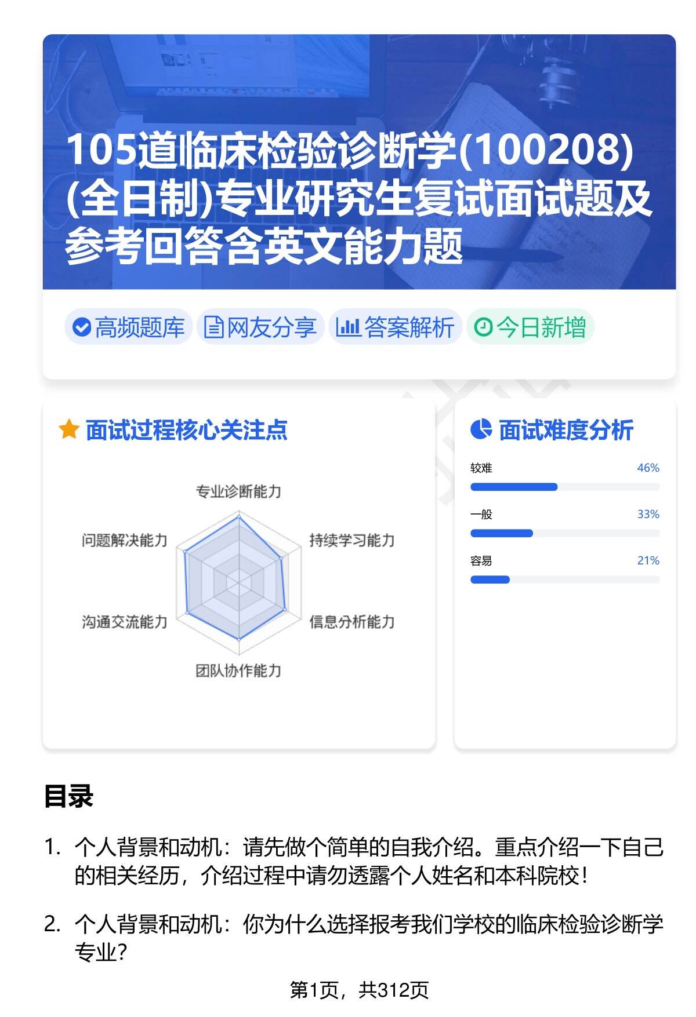Click the 团队协作能力 radar chart label
Screen dimensions: 696x1017
(238, 671)
